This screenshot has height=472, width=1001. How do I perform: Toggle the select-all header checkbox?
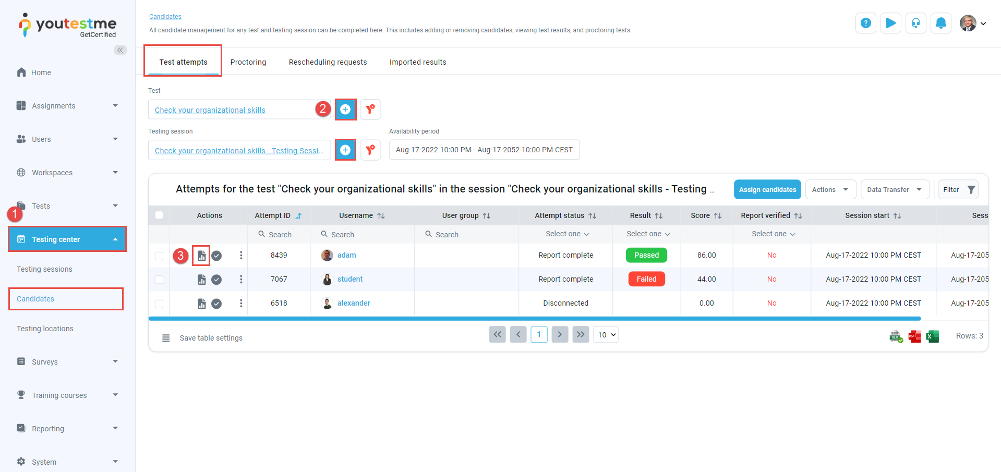tap(159, 215)
